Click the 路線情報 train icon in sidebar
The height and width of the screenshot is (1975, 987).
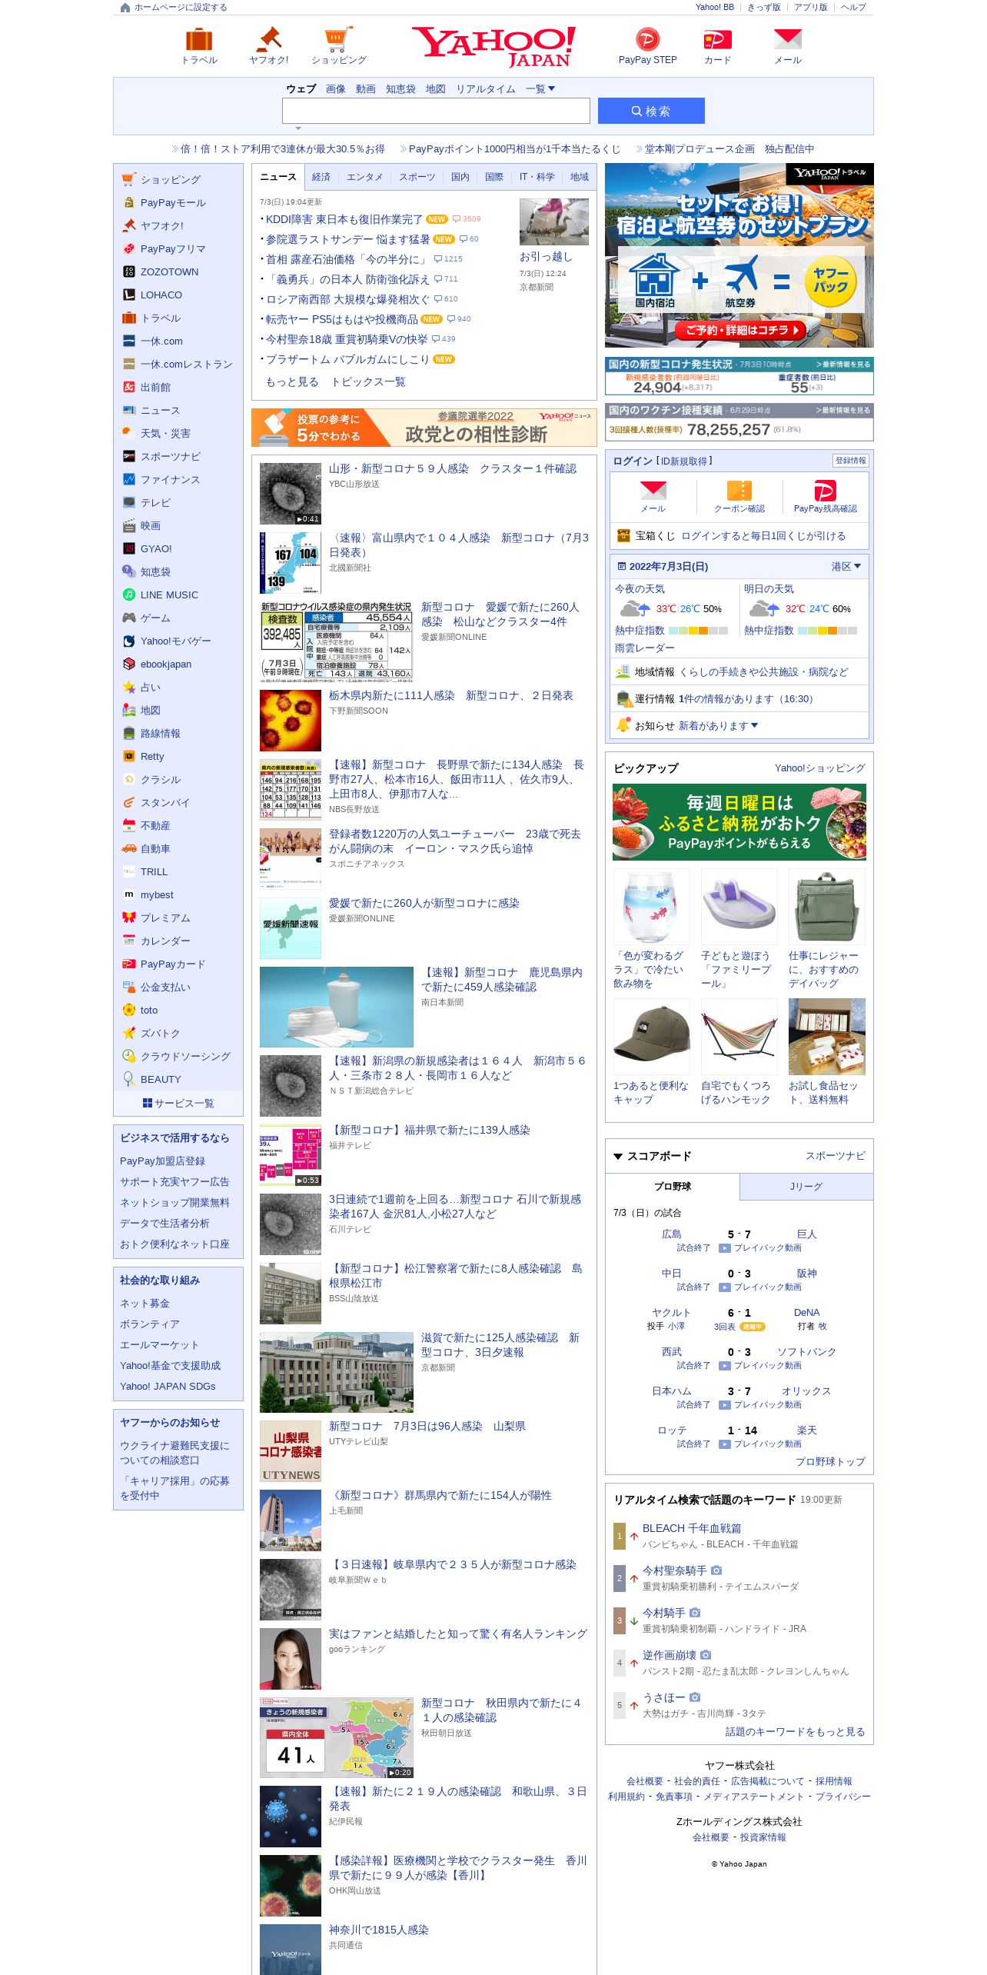[129, 733]
